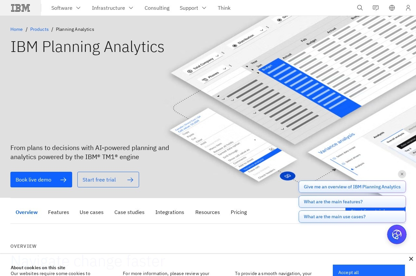
Task: Click Accept all cookies button
Action: 369,270
